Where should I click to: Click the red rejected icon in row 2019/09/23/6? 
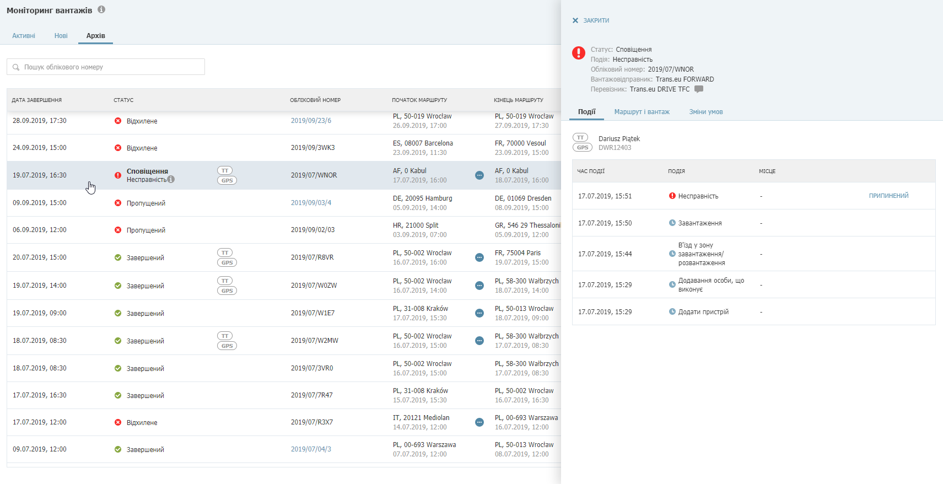(x=118, y=121)
